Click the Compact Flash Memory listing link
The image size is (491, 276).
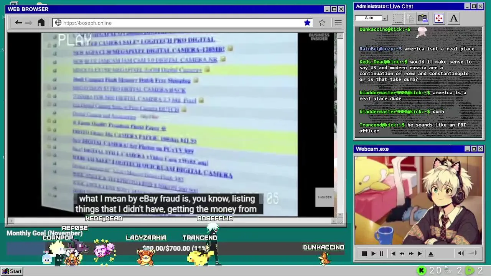tap(132, 80)
